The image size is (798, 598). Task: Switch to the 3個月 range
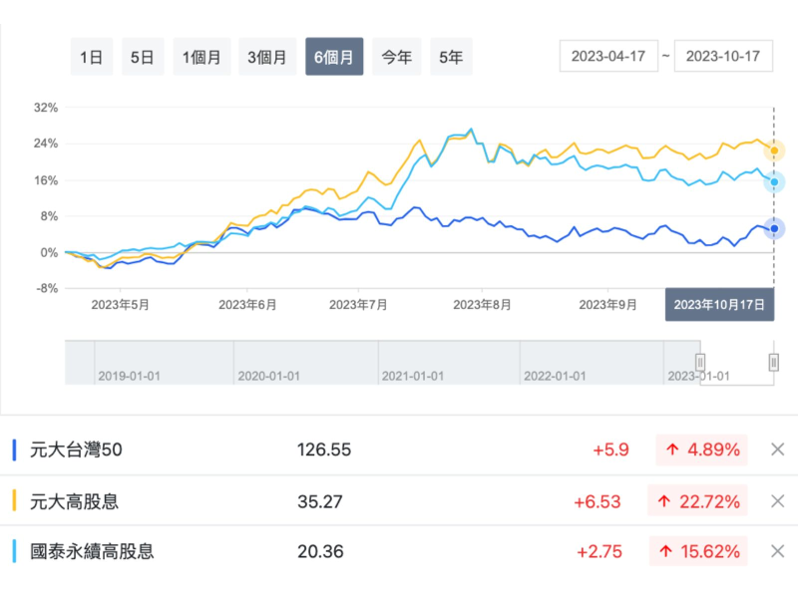click(267, 57)
